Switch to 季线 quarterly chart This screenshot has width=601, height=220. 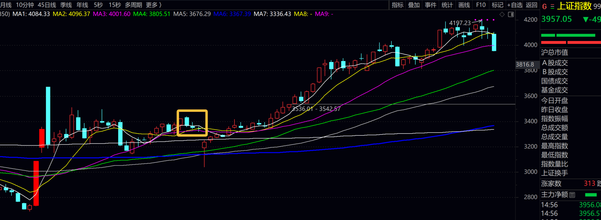point(66,5)
